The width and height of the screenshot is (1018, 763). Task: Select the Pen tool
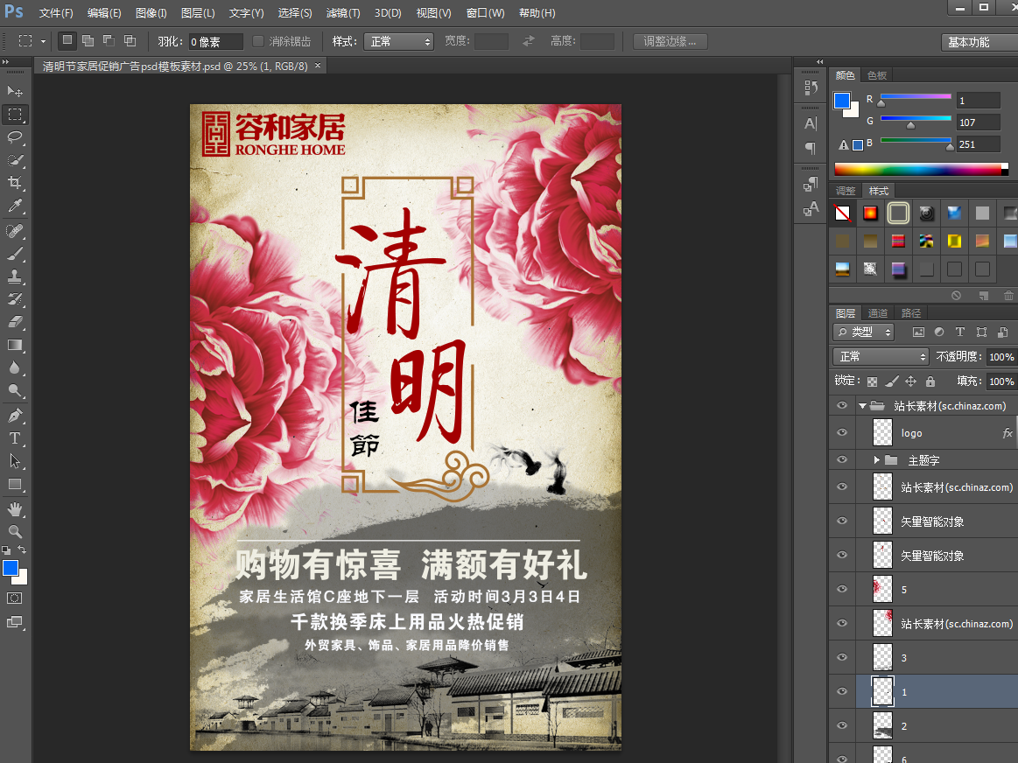tap(15, 415)
